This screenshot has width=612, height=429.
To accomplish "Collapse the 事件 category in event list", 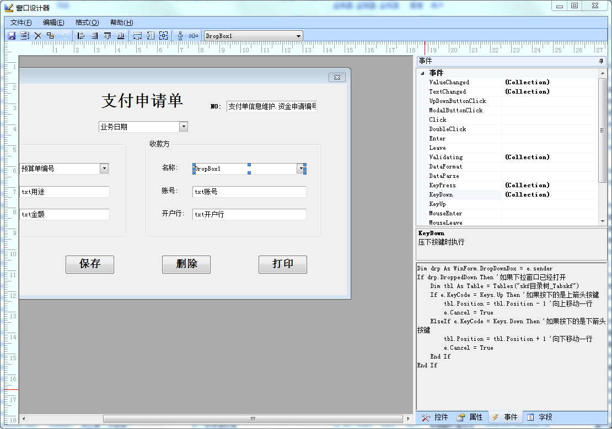I will point(422,73).
